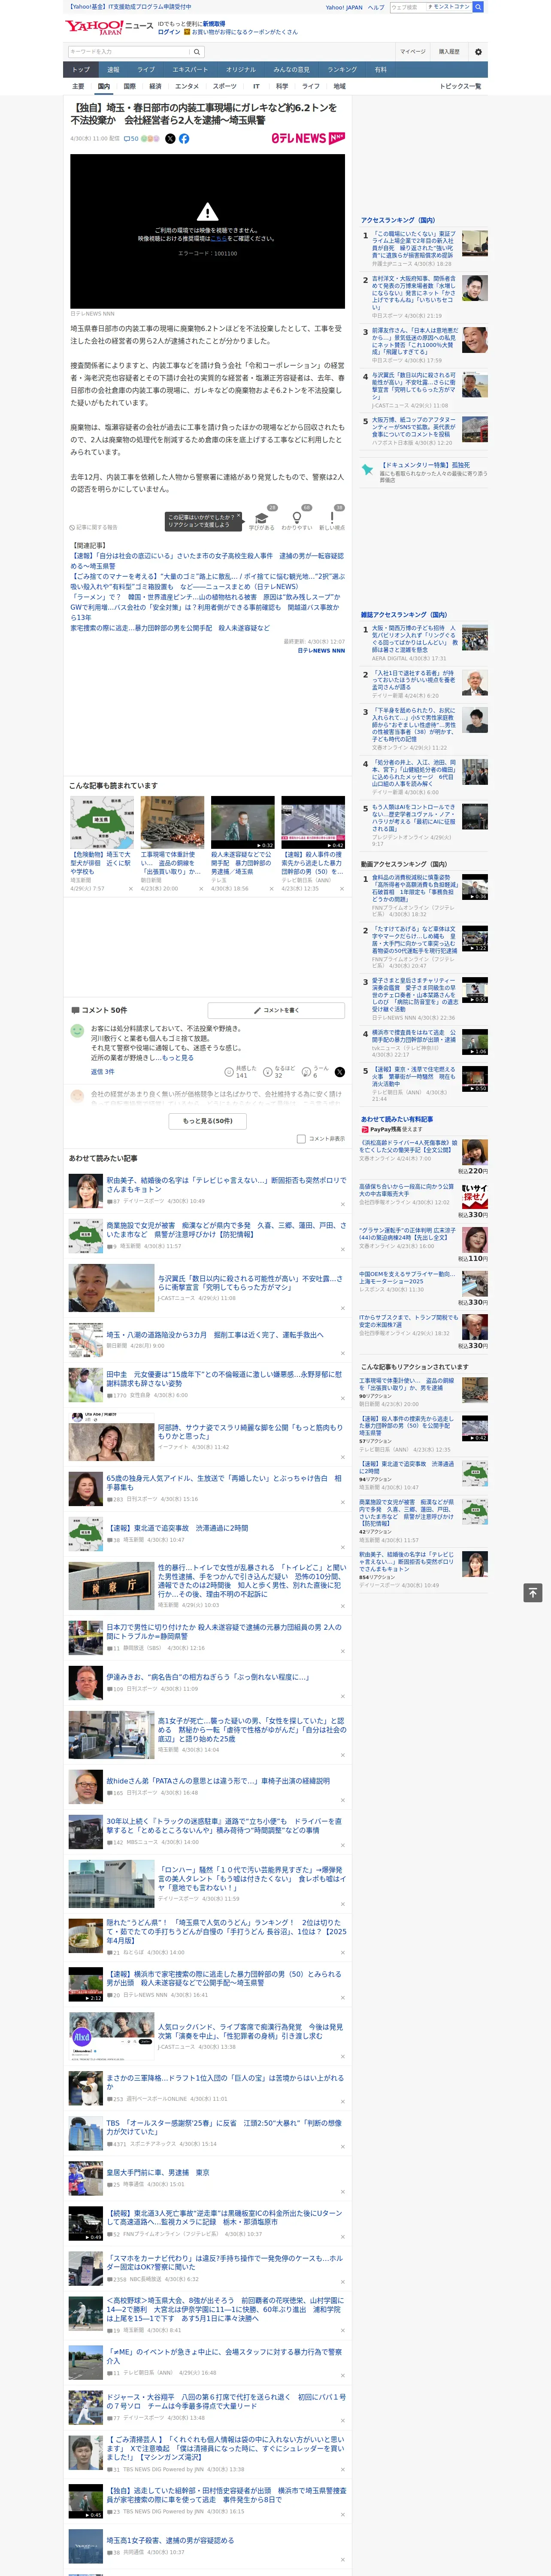The image size is (551, 2576).
Task: Toggle the コメント非表示 checkbox
Action: coord(301,1139)
